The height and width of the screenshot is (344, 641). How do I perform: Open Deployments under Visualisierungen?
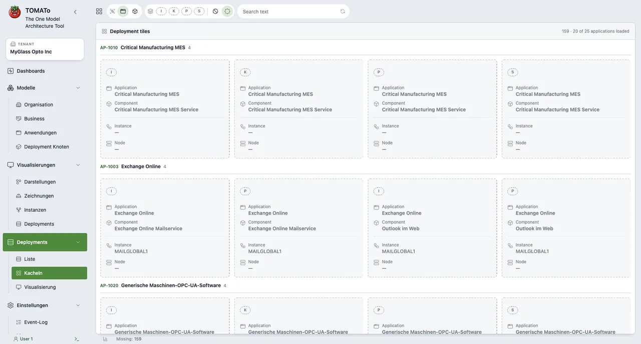(x=39, y=224)
